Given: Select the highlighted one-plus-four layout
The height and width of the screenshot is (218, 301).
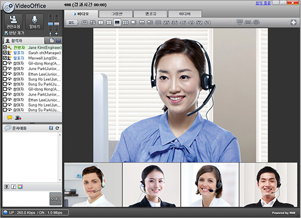Looking at the screenshot, I should (x=117, y=23).
